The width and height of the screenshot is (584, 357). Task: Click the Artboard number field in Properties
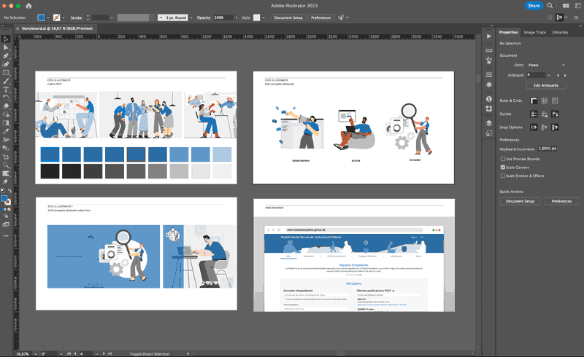click(536, 75)
